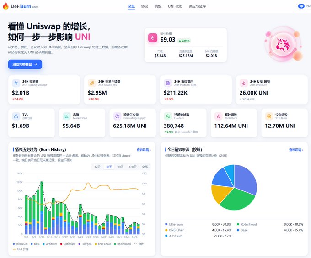This screenshot has height=258, width=311.
Task: Open 查看详情 link in 今日销毁来源 panel
Action: [296, 150]
